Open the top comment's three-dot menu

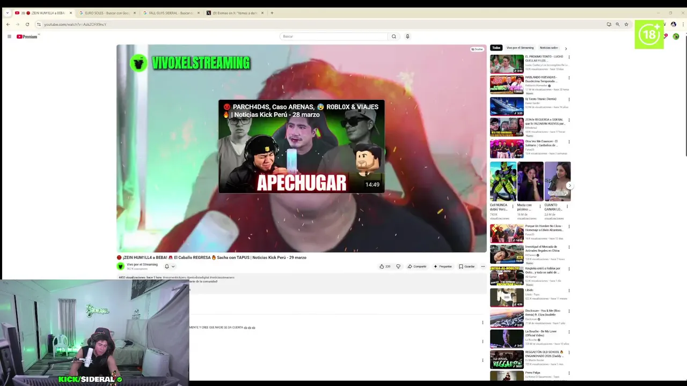[x=483, y=323]
